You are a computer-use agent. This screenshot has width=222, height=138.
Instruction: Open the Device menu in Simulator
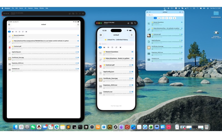(21, 8)
